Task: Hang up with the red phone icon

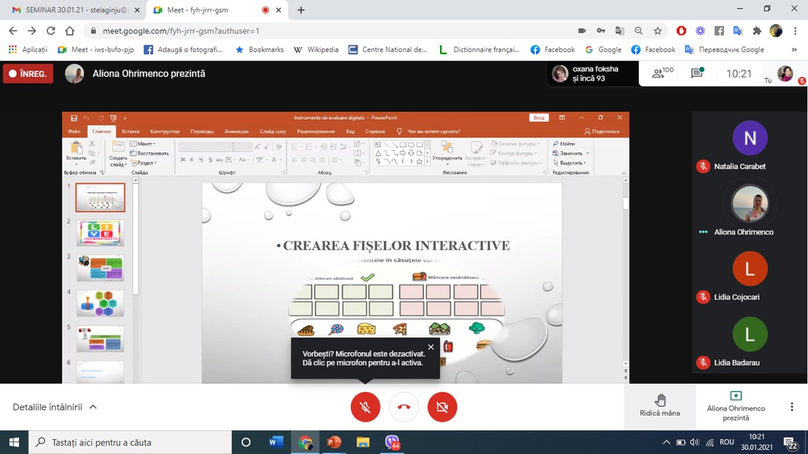Action: (404, 407)
